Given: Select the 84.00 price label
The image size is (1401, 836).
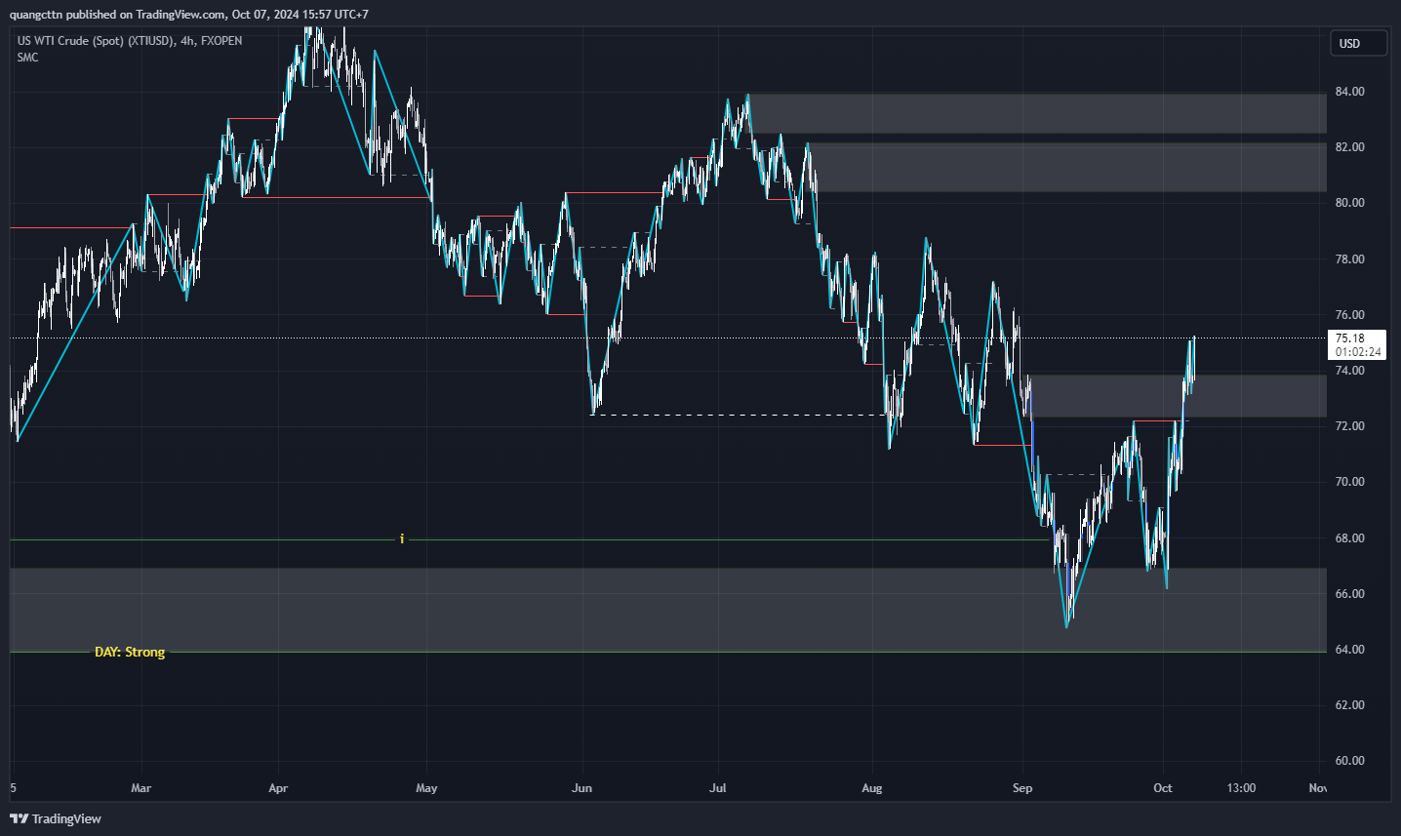Looking at the screenshot, I should pyautogui.click(x=1350, y=92).
